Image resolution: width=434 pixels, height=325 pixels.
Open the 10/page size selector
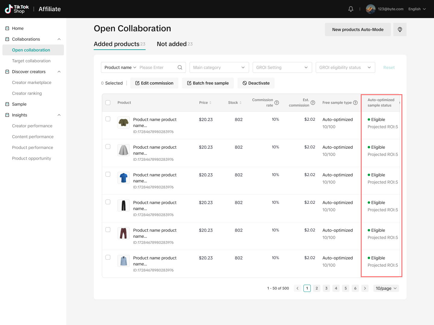coord(386,288)
